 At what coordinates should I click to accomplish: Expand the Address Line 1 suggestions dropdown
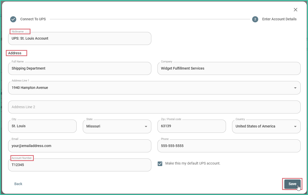click(295, 88)
